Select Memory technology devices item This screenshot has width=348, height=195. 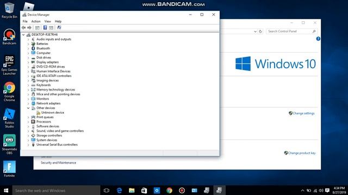click(x=55, y=90)
